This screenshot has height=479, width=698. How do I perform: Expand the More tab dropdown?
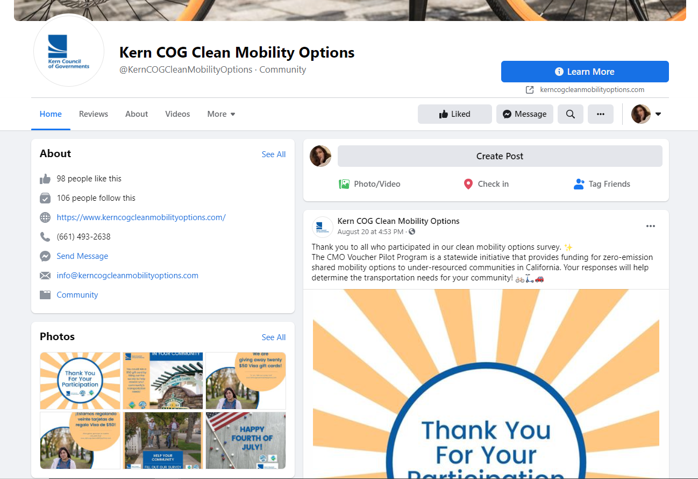[221, 114]
